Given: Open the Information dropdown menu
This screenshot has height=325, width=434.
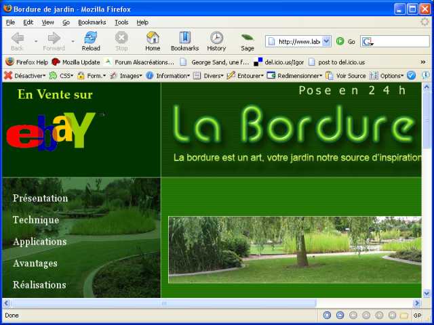Looking at the screenshot, I should [167, 76].
